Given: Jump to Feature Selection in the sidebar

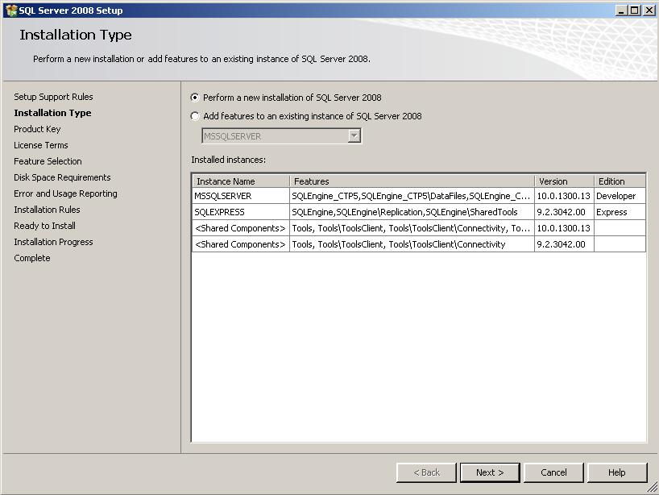Looking at the screenshot, I should pyautogui.click(x=48, y=161).
